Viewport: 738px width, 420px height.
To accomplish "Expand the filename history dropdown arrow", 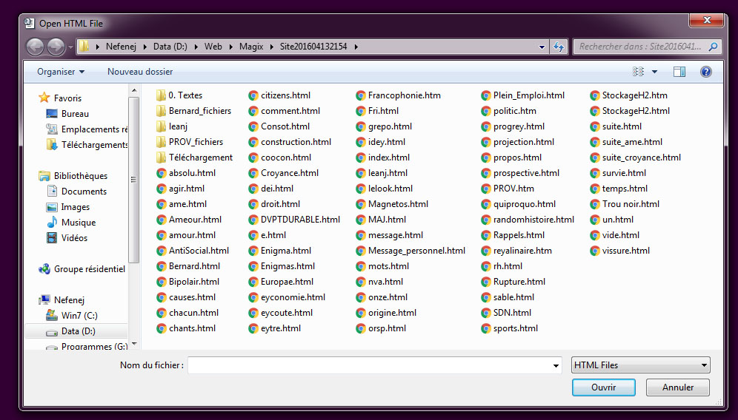I will tap(556, 365).
